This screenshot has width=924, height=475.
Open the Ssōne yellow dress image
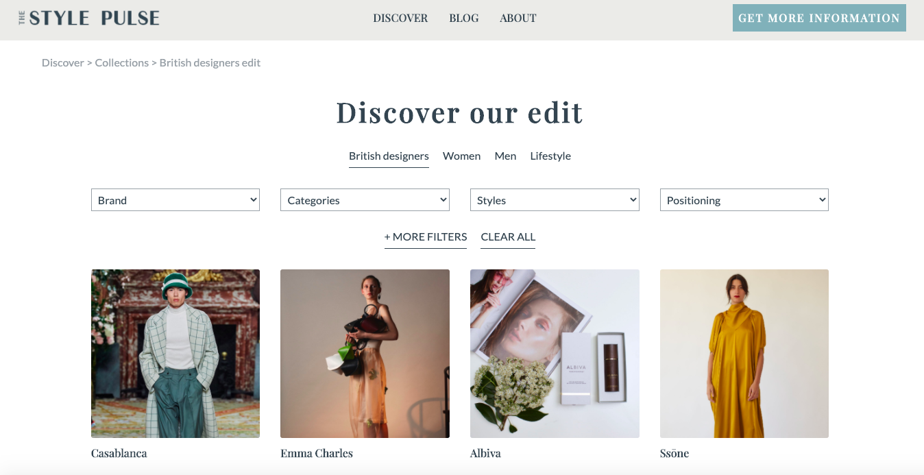[x=744, y=354]
